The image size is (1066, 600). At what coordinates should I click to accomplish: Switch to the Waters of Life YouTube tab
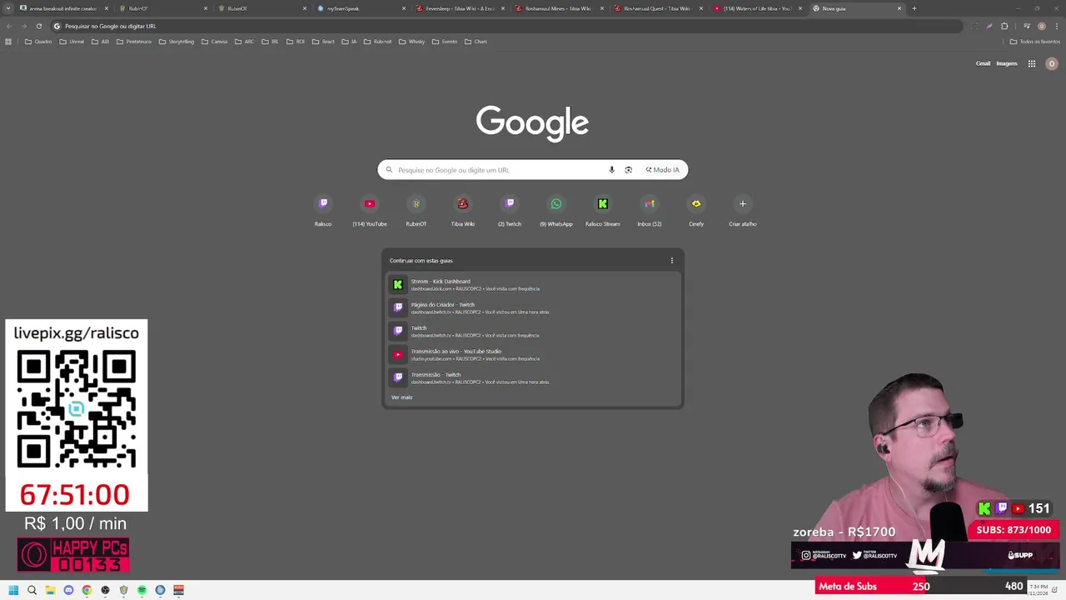pyautogui.click(x=756, y=8)
